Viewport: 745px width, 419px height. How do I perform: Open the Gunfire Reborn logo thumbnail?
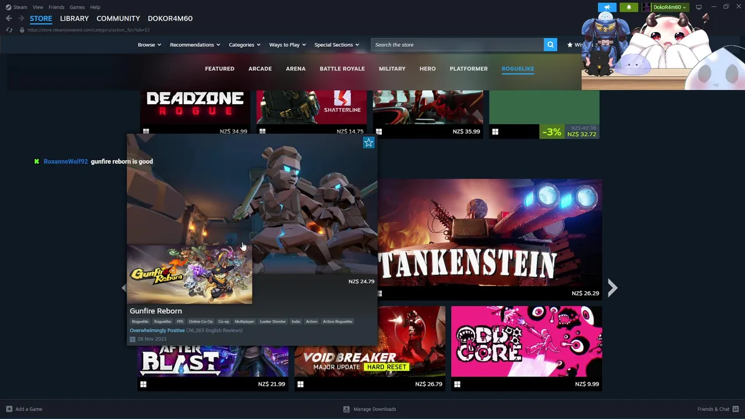[x=190, y=275]
